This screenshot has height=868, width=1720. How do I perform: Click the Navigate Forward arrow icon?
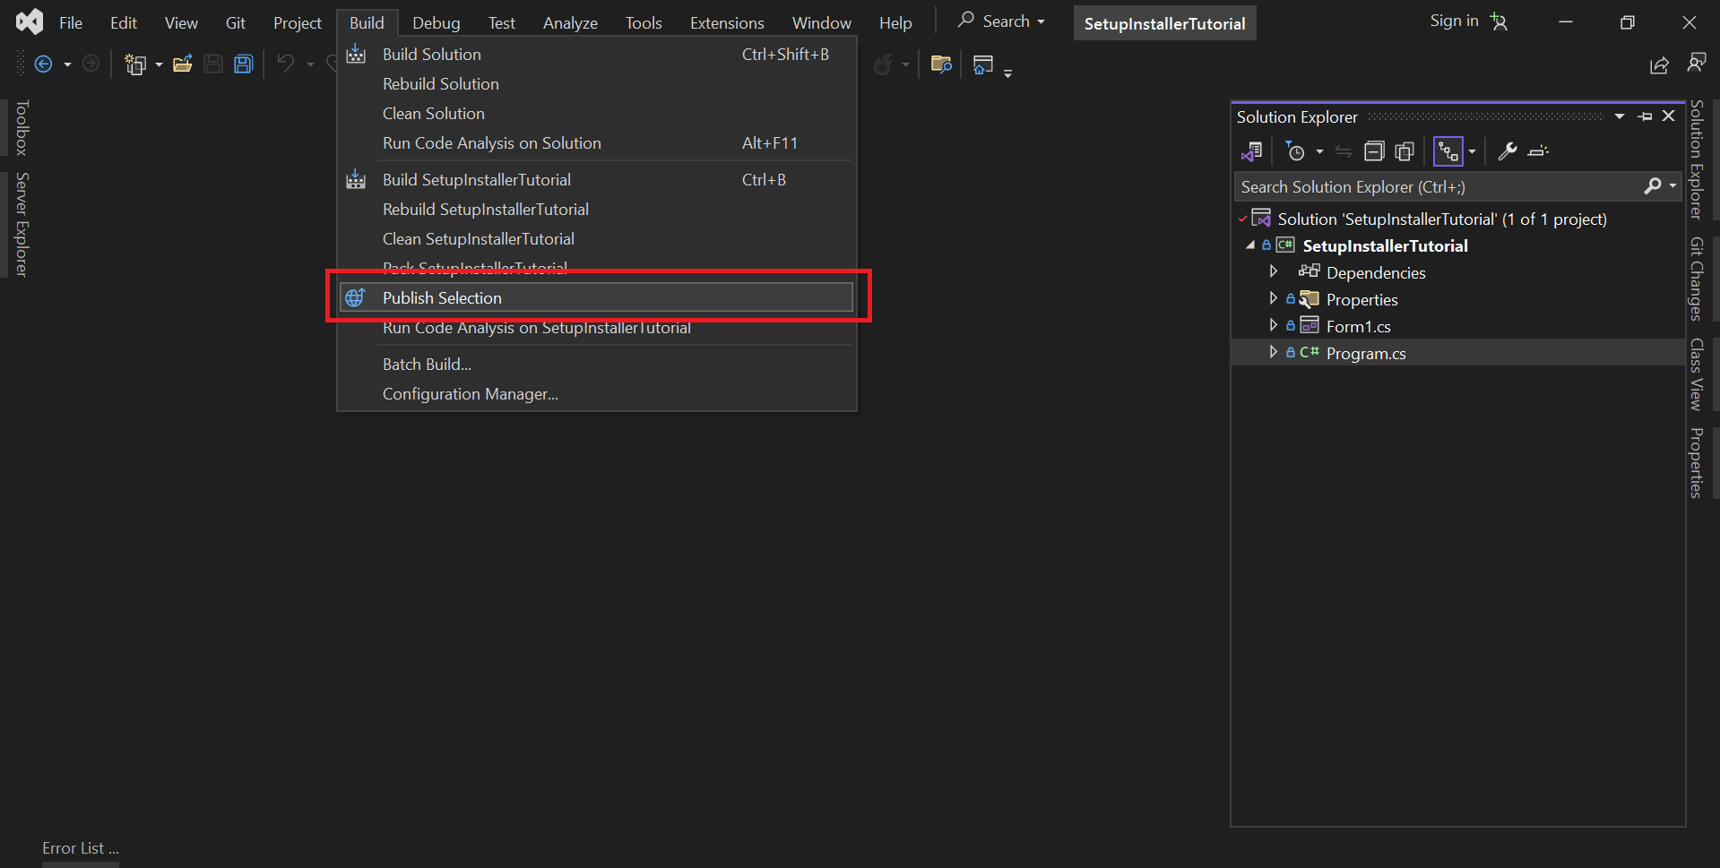pyautogui.click(x=91, y=64)
